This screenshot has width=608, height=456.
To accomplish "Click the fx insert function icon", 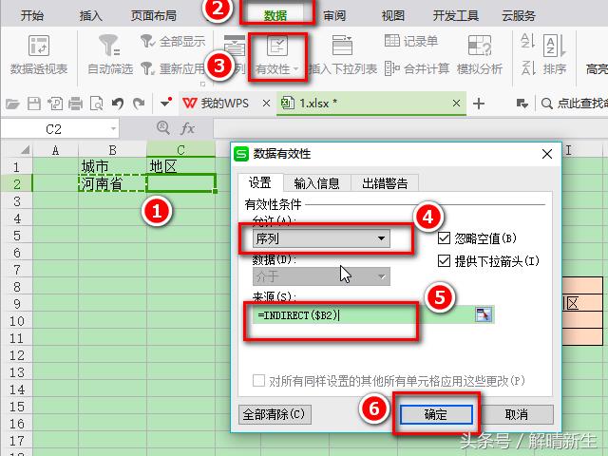I will pyautogui.click(x=188, y=128).
